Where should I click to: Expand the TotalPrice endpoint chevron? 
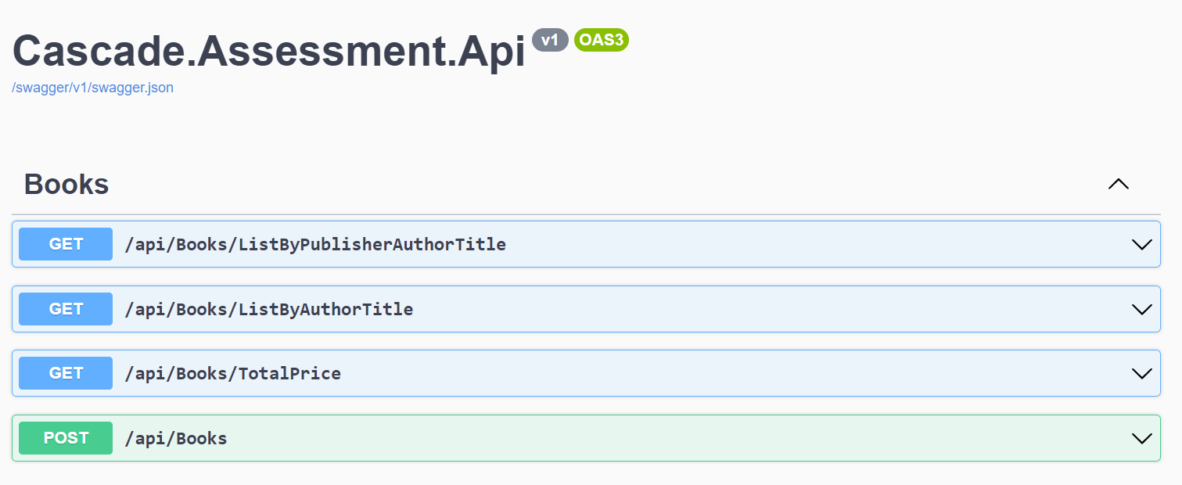1141,373
